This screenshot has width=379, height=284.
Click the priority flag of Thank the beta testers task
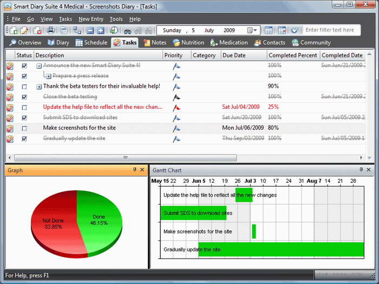point(177,87)
